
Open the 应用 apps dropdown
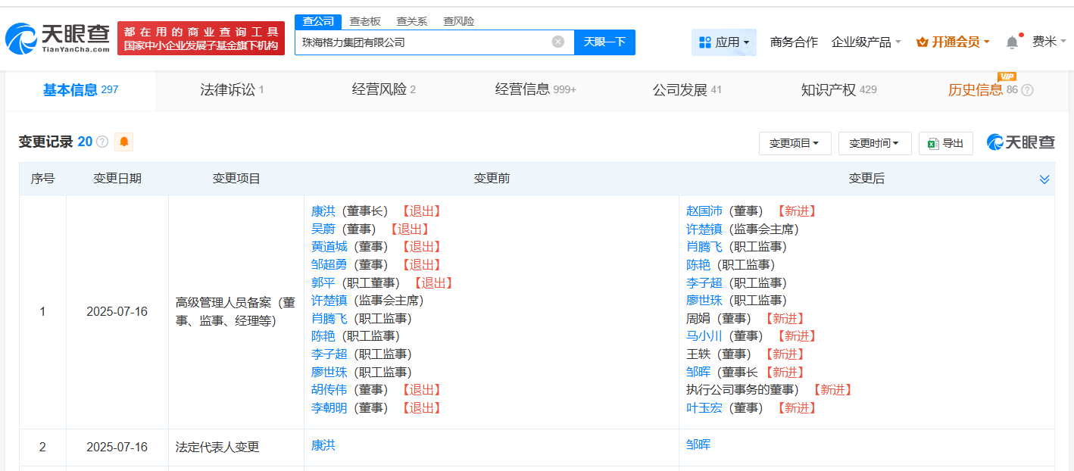coord(723,42)
